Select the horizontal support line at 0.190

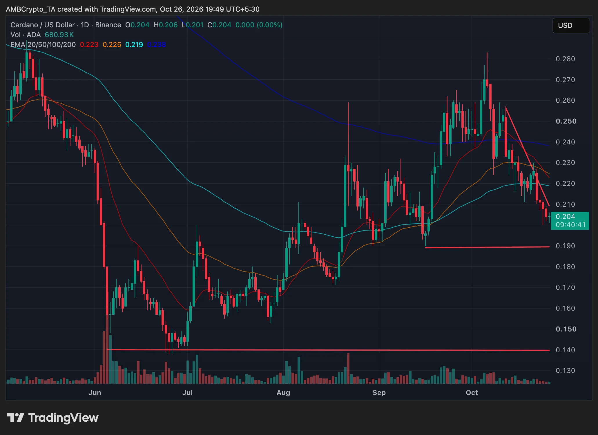pyautogui.click(x=487, y=247)
